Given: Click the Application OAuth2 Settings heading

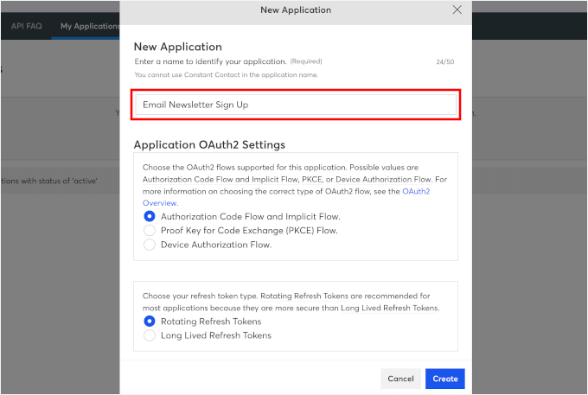Looking at the screenshot, I should click(209, 144).
